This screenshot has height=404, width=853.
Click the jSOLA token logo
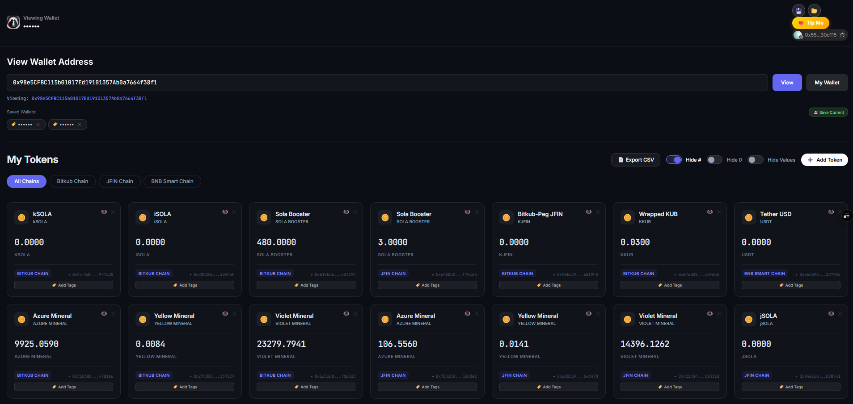click(749, 319)
